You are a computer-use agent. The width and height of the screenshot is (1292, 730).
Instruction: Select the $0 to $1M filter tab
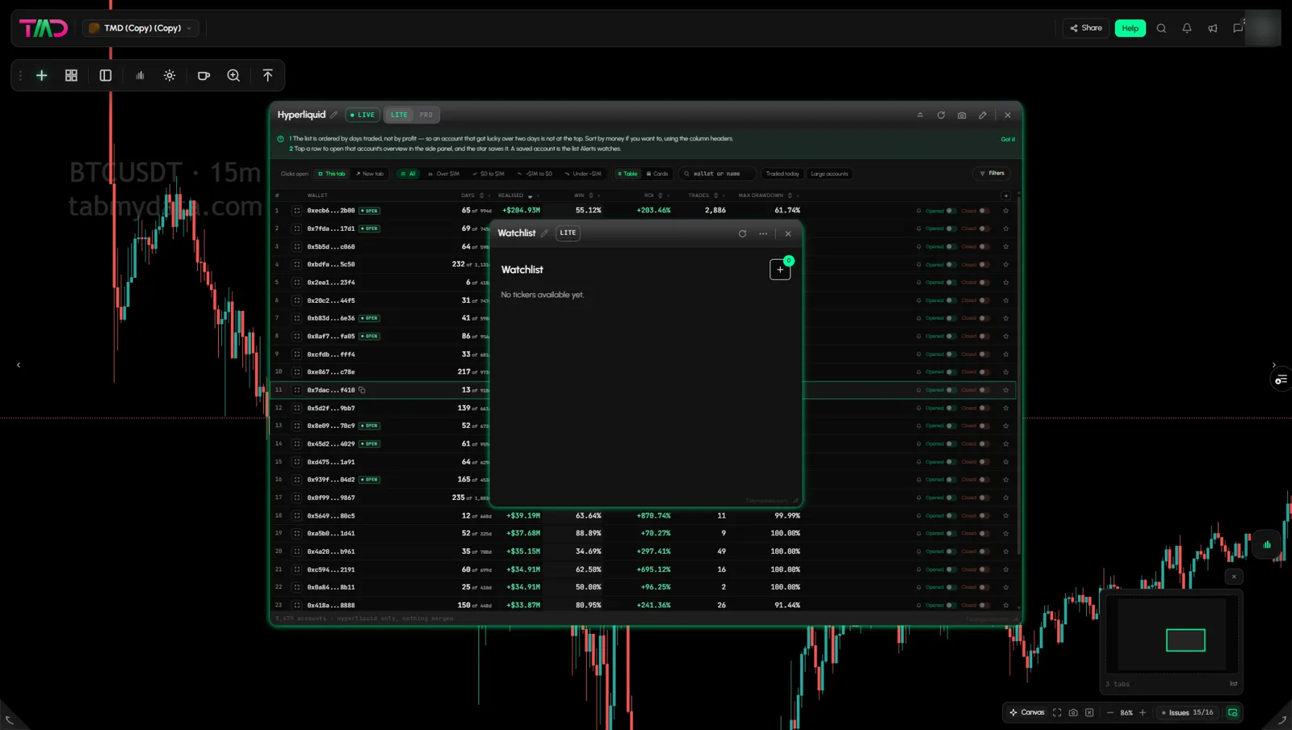coord(489,174)
